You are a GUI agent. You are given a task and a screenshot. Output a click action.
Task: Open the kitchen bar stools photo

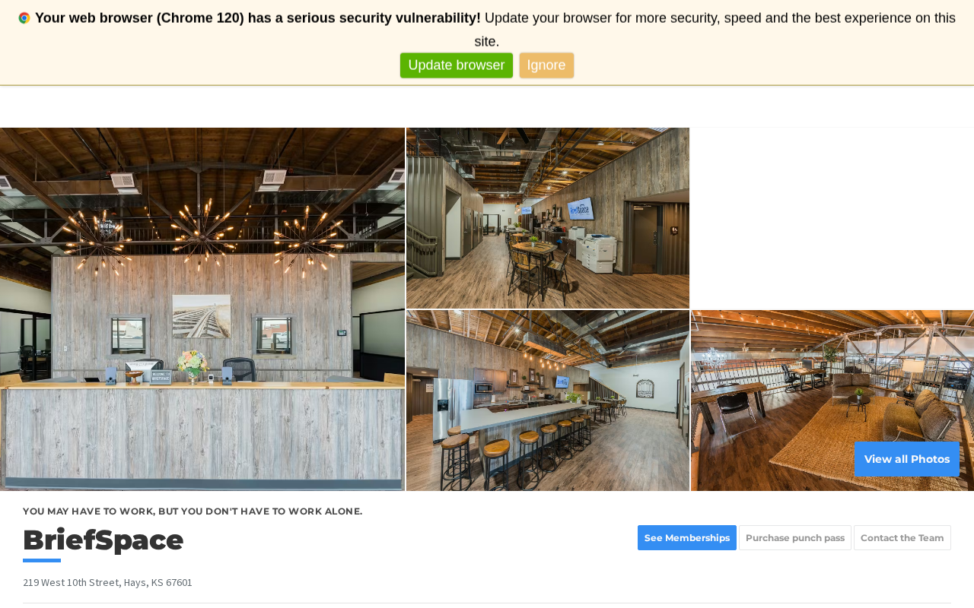pos(548,401)
